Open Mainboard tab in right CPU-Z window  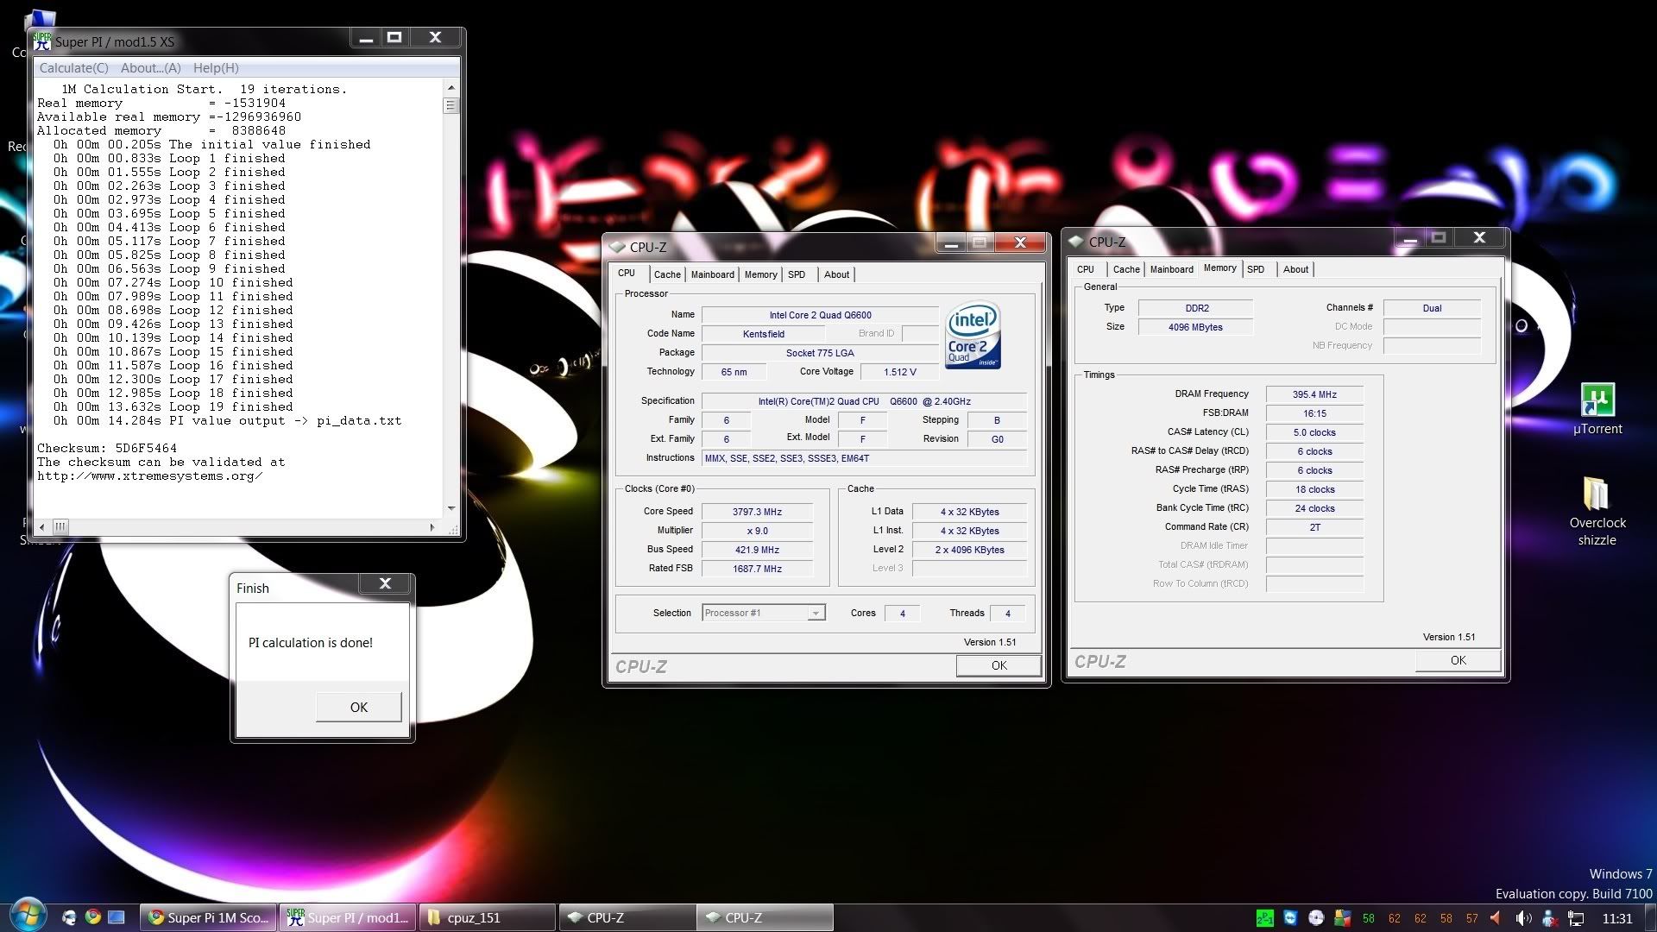coord(1172,269)
